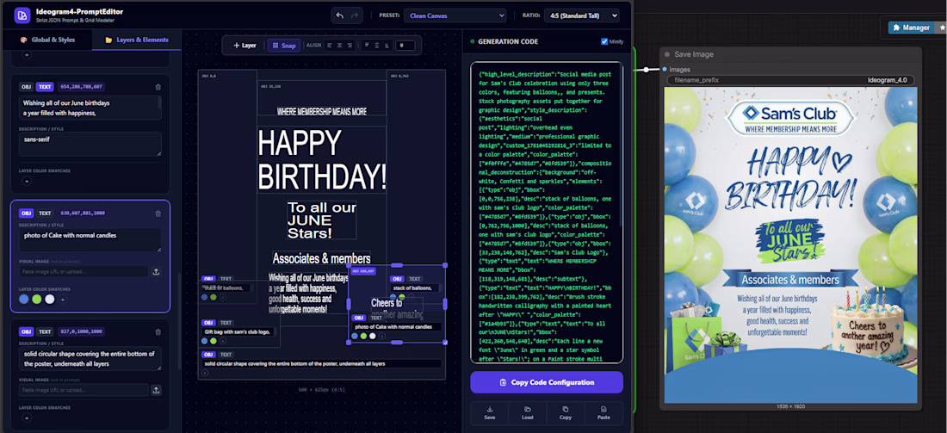Screen dimensions: 947x433
Task: Switch sans-serif layer type to OBJ
Action: pos(26,87)
